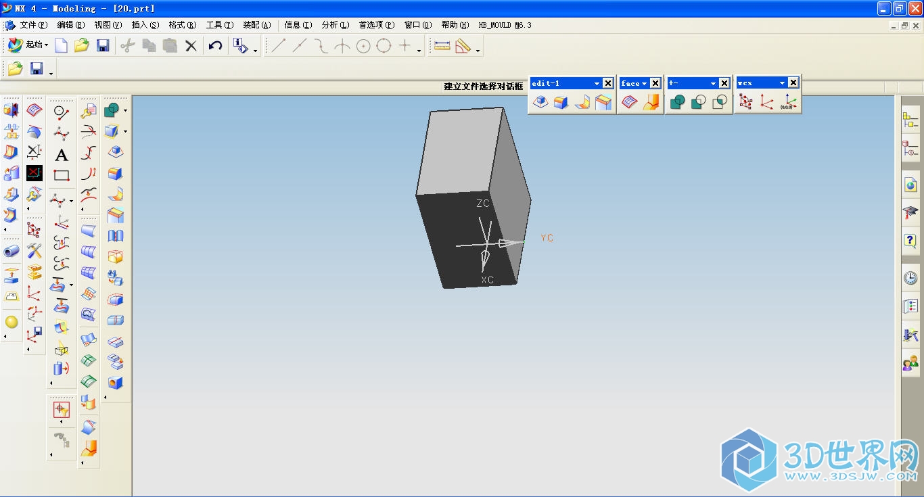924x497 pixels.
Task: Open the 窗口(O) menu
Action: click(x=418, y=25)
